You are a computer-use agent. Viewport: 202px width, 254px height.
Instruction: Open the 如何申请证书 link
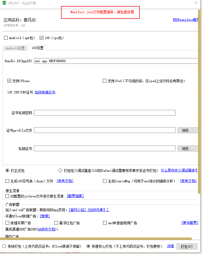(x=45, y=92)
